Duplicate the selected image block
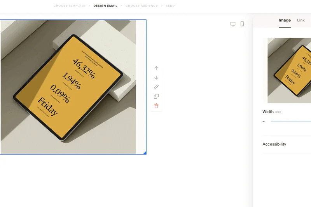This screenshot has height=207, width=311. pyautogui.click(x=156, y=96)
